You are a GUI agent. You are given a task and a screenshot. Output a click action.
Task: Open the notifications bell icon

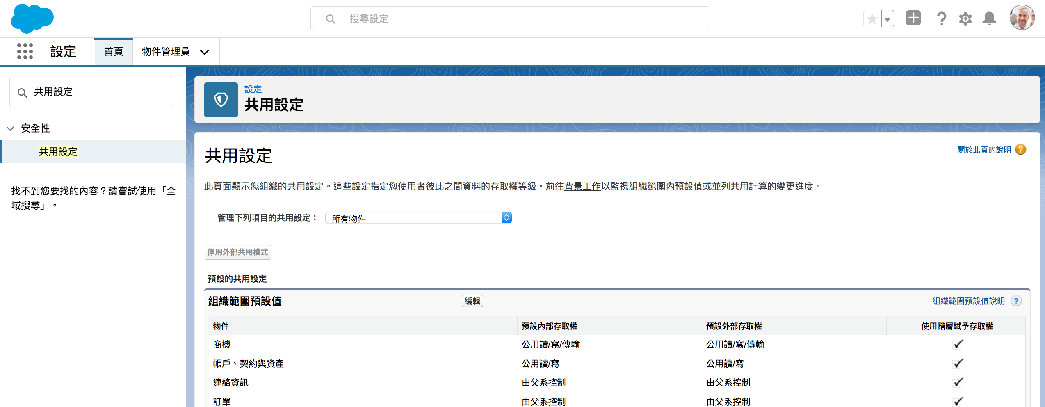pos(989,18)
